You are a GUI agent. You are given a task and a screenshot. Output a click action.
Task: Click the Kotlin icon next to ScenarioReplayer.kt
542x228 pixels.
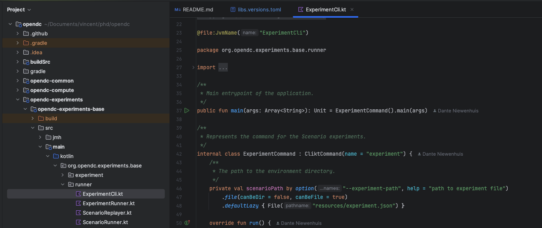click(x=78, y=213)
